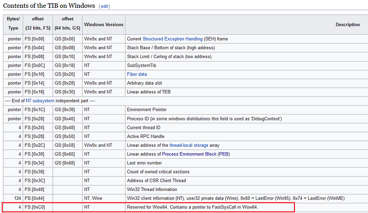Click Active RPC Handle text
The height and width of the screenshot is (213, 368).
pos(145,137)
